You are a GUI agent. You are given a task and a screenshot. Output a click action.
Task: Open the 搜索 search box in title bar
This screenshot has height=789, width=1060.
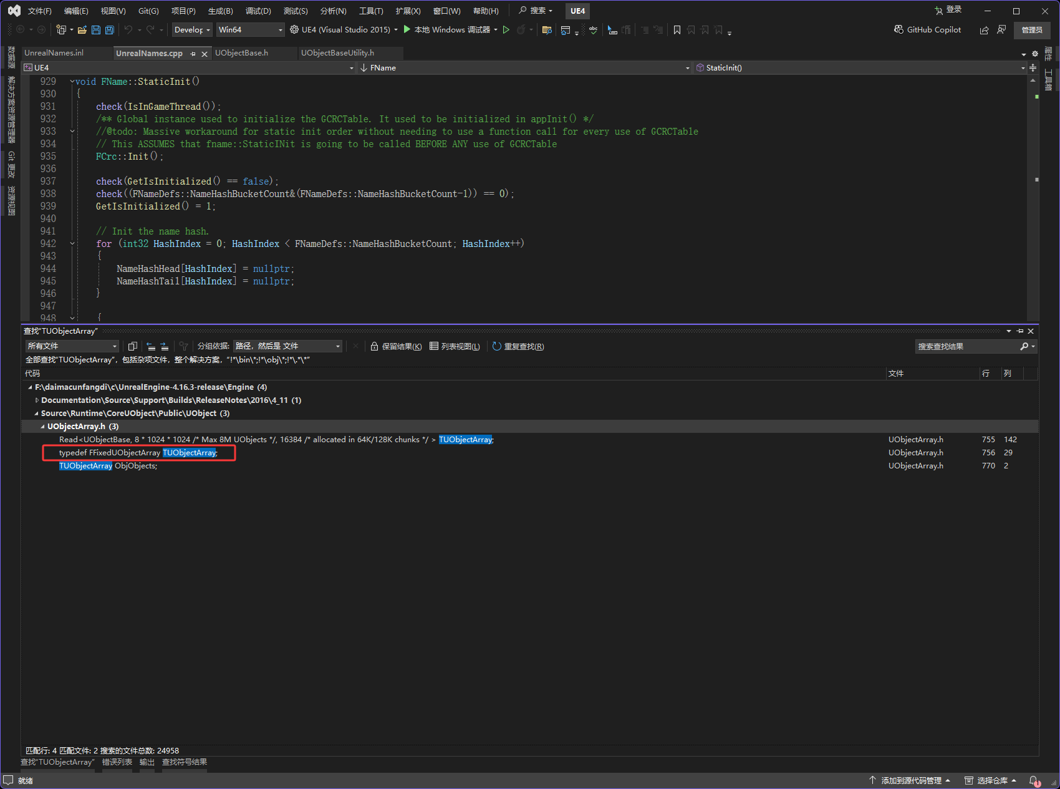tap(536, 11)
